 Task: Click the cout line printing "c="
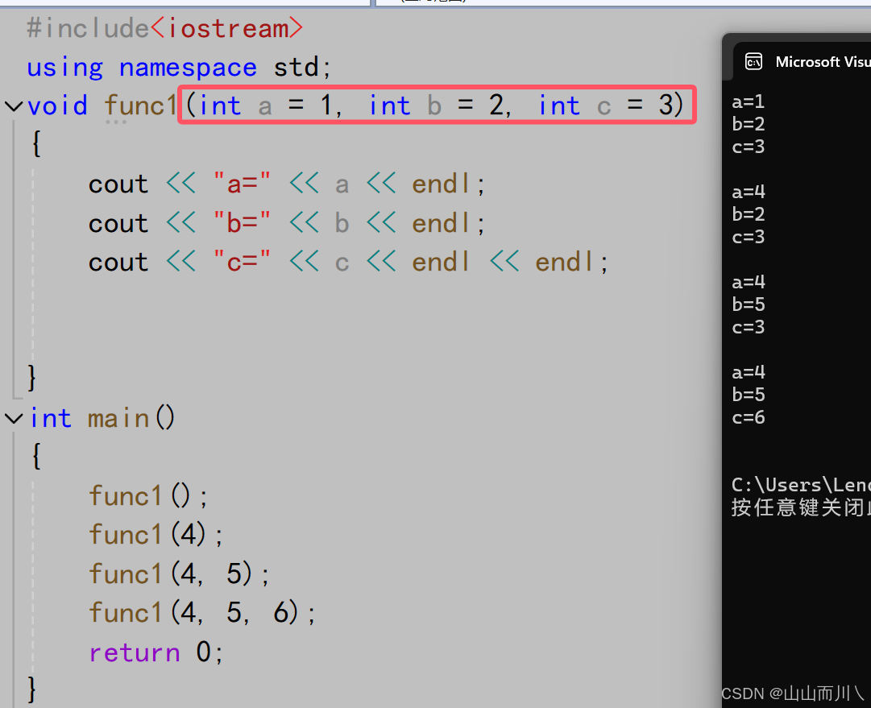click(348, 262)
